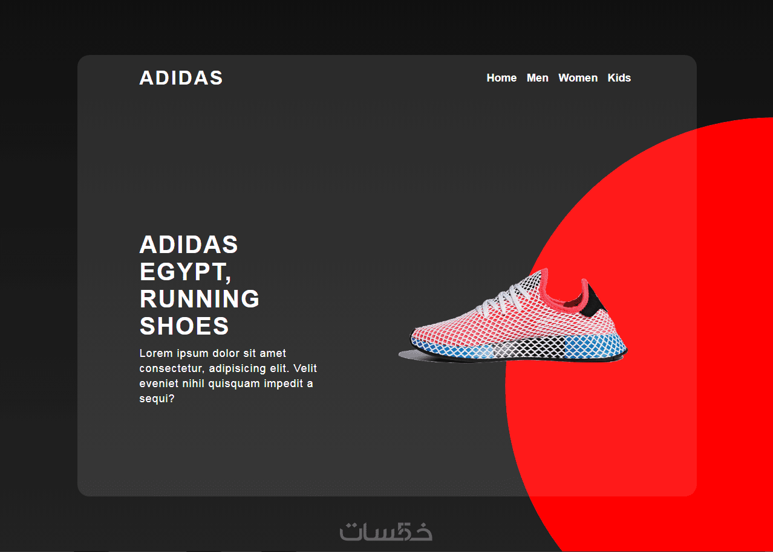
Task: Go to the Men section
Action: pyautogui.click(x=538, y=78)
